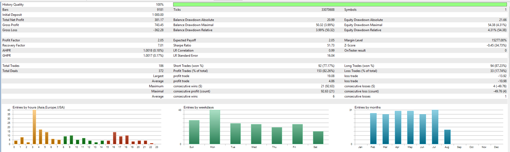Select the 'Expected Payoff' label
The width and height of the screenshot is (510, 152).
(x=185, y=40)
